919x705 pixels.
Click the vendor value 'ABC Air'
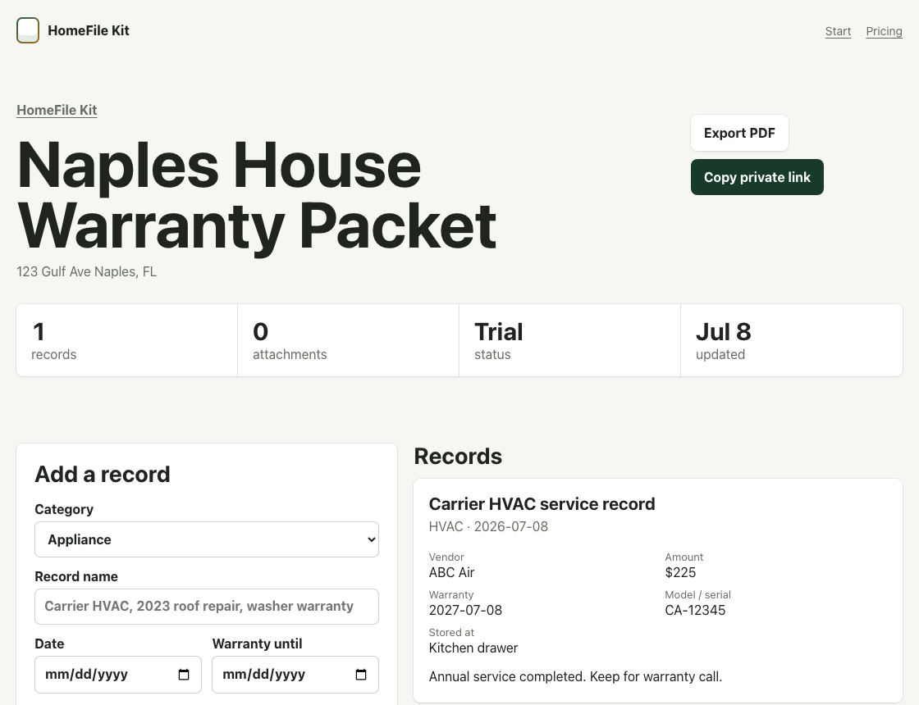452,573
